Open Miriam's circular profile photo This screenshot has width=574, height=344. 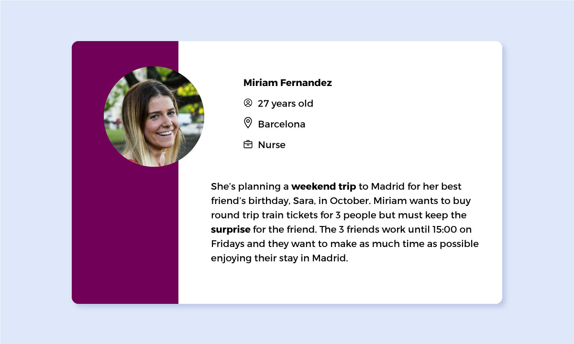click(x=154, y=117)
